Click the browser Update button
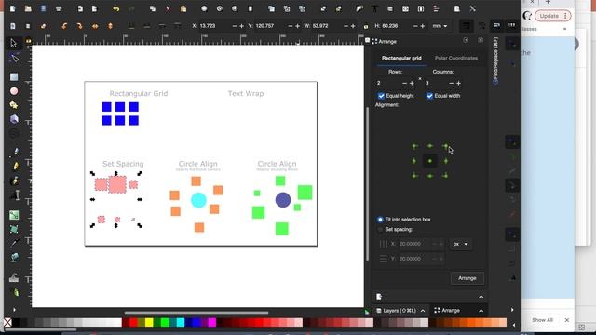Image resolution: width=596 pixels, height=335 pixels. coord(552,16)
